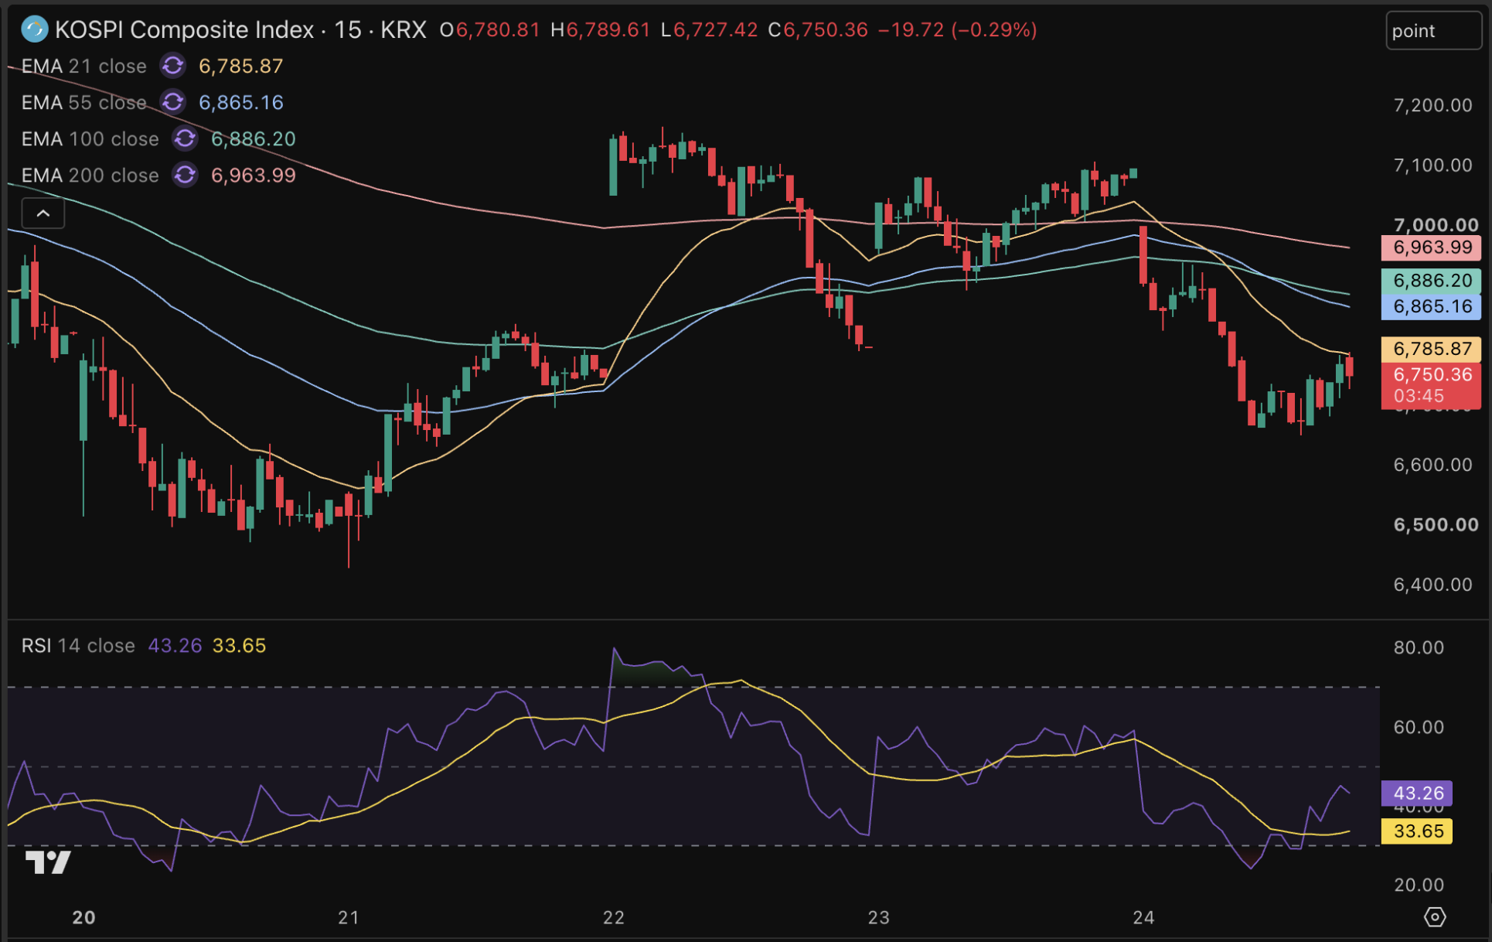Click the 7,200.00 price axis value

(x=1433, y=105)
